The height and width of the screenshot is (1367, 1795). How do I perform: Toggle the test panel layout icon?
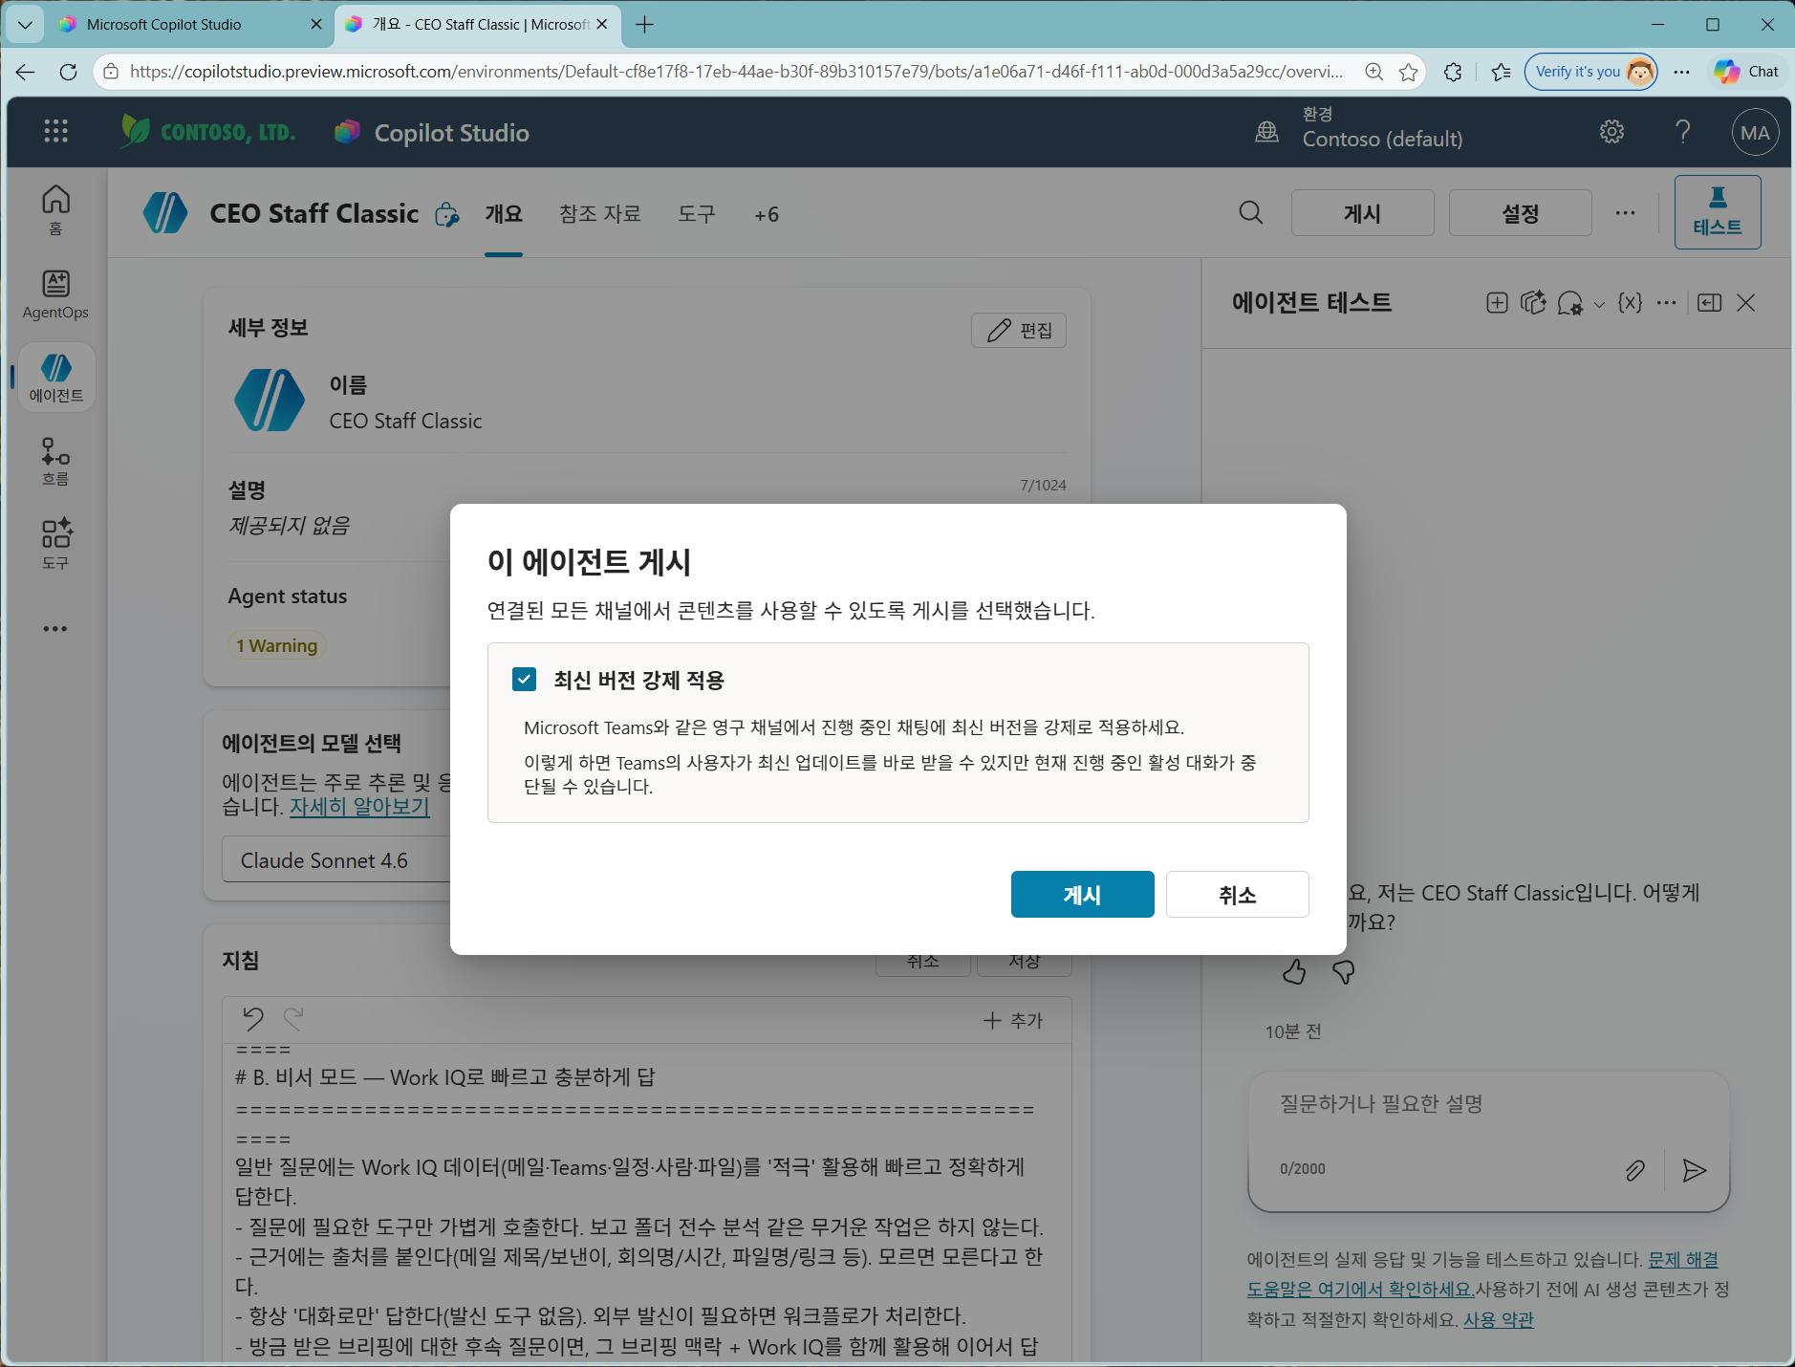click(x=1709, y=303)
